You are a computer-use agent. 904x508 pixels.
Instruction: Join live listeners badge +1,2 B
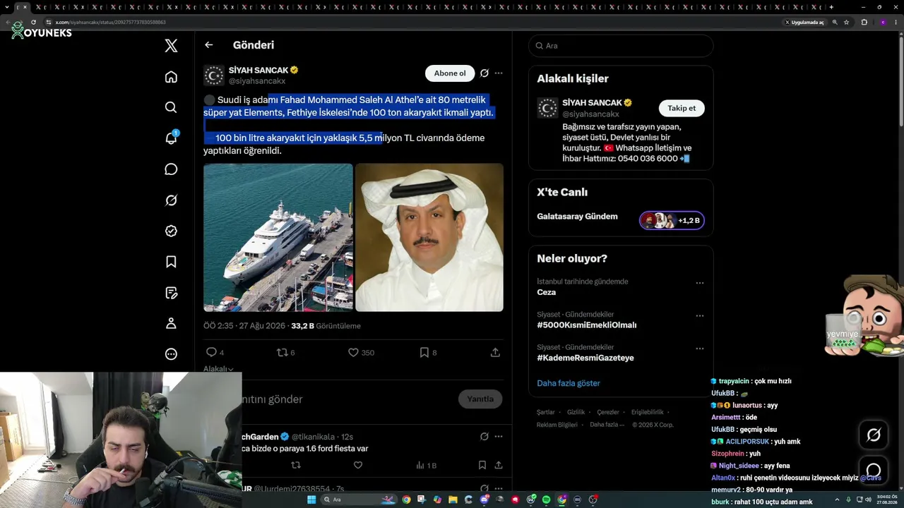[672, 221]
